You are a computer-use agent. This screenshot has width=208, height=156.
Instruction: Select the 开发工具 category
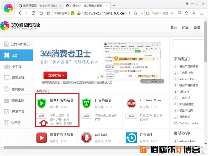tap(17, 112)
